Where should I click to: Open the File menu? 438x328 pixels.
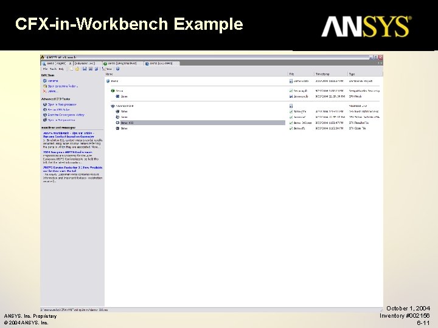tap(45, 69)
